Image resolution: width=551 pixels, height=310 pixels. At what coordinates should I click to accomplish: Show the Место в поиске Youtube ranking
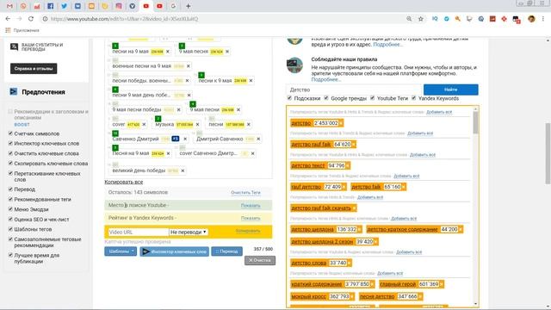(x=251, y=206)
